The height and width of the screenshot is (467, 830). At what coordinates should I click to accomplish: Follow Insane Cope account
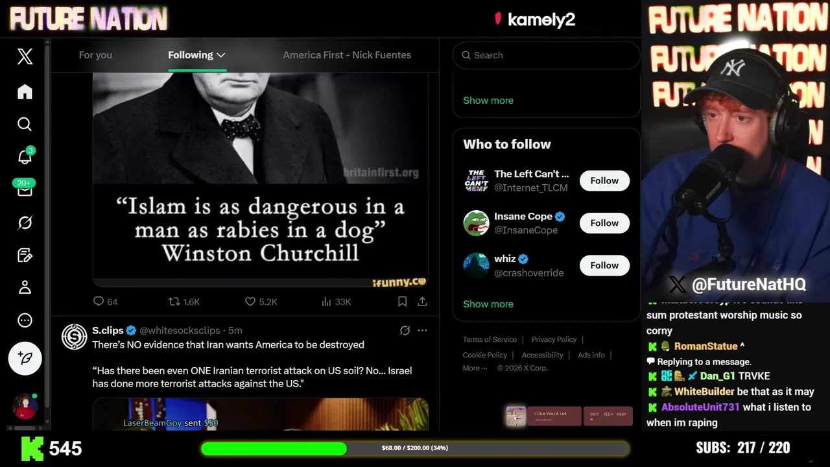click(x=604, y=223)
